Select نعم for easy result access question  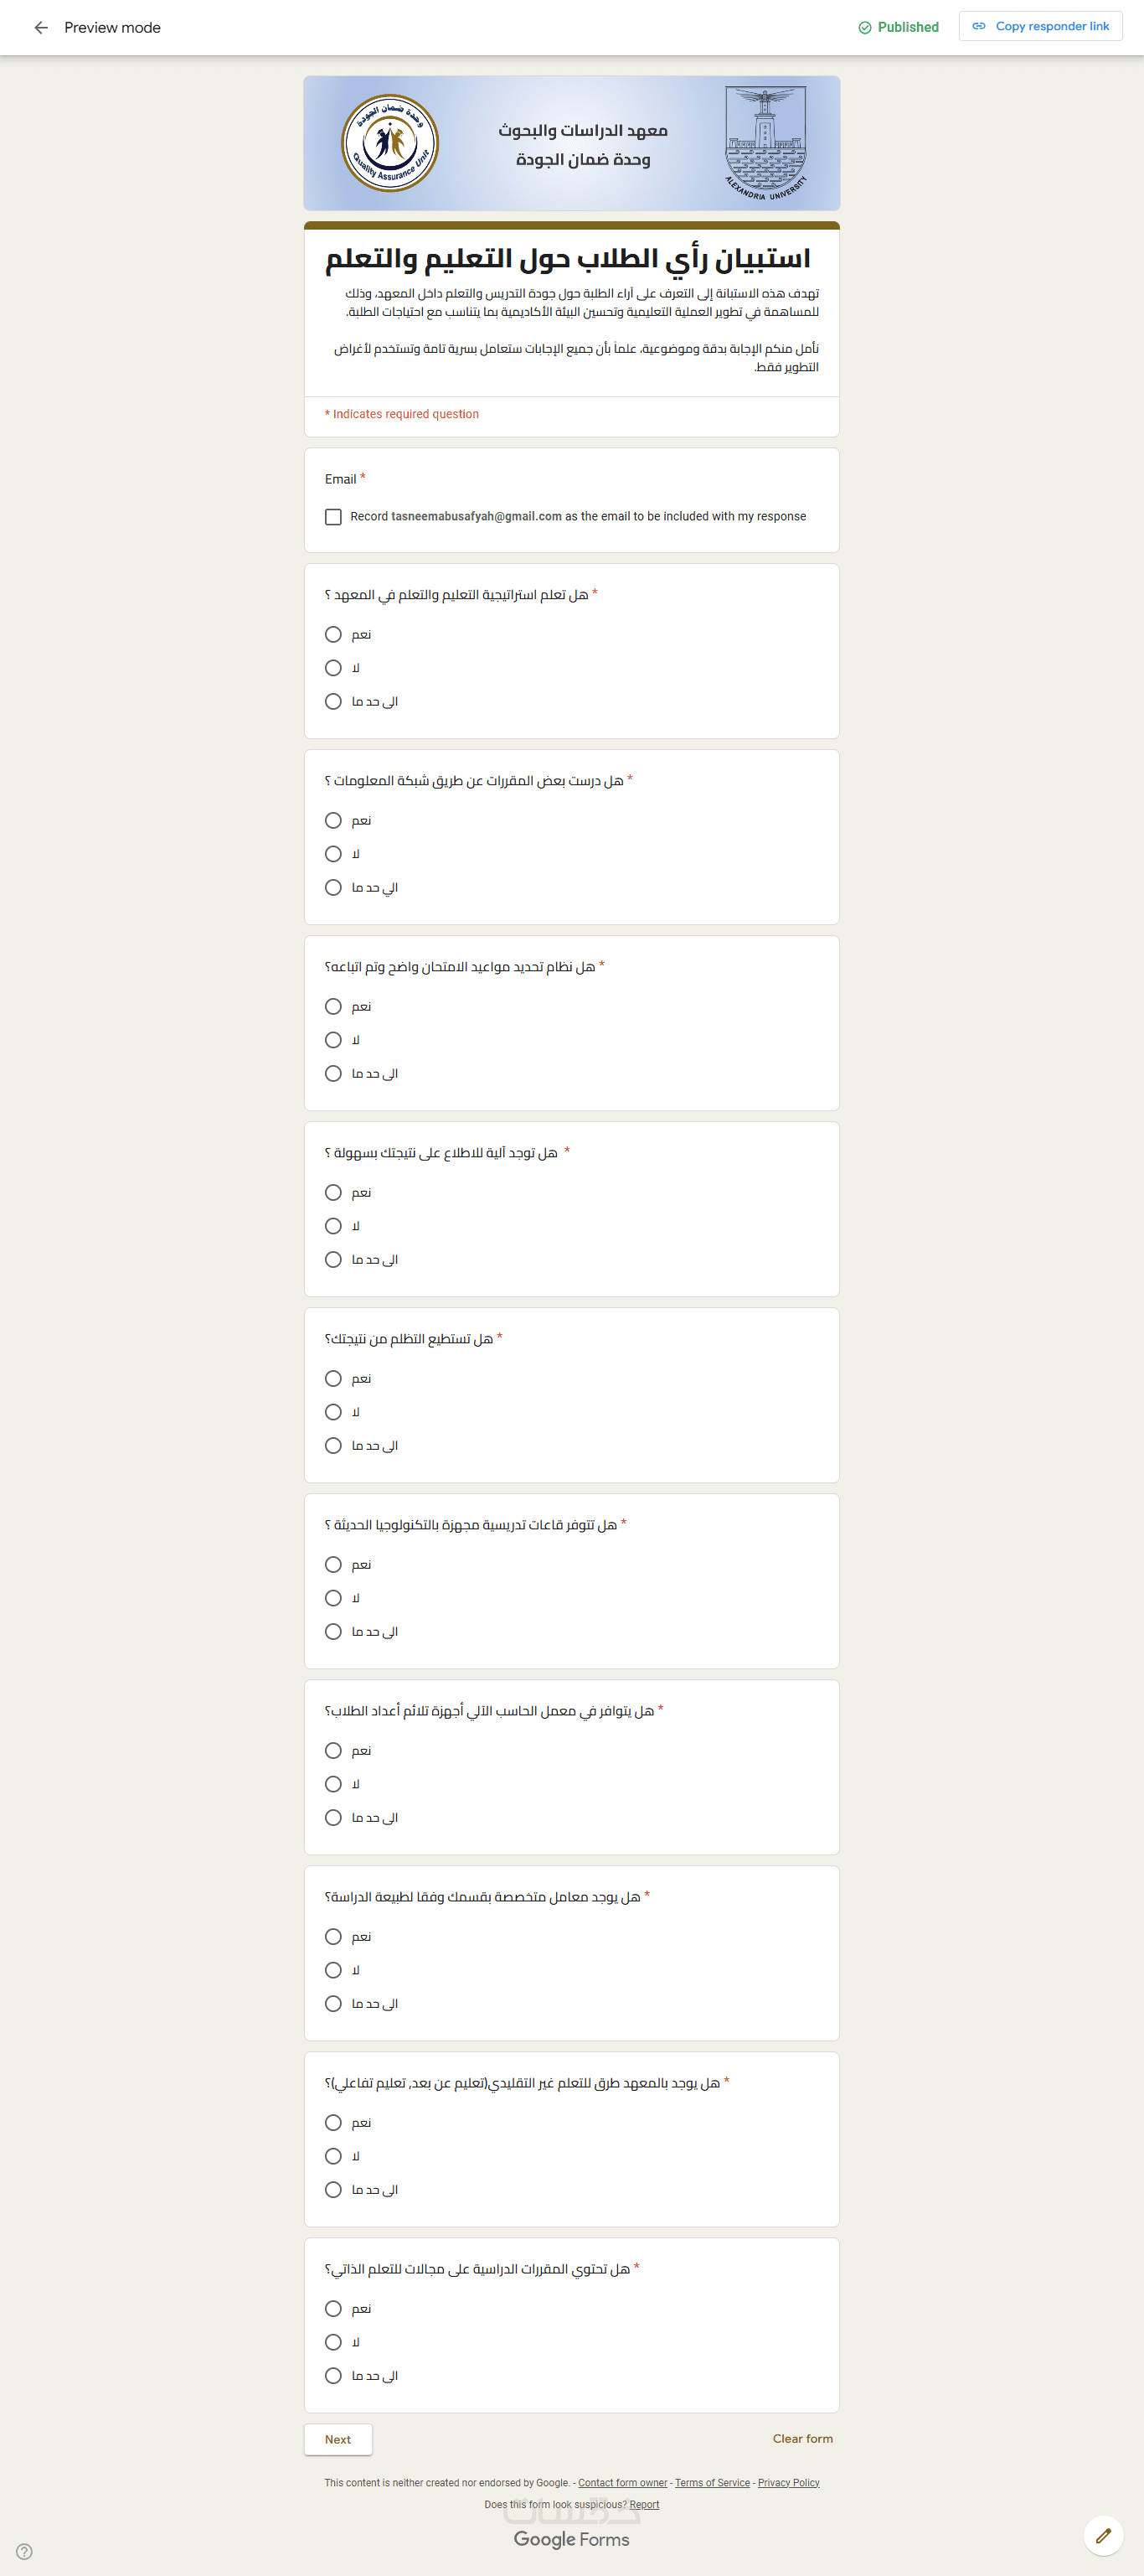click(333, 1193)
